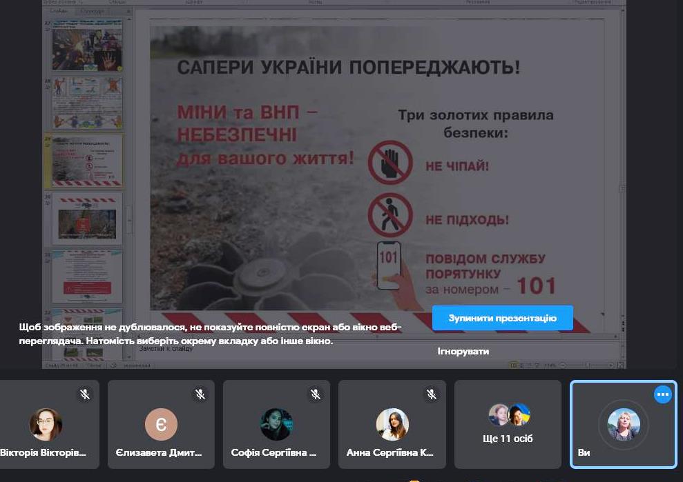Click the grouped avatars above 'Ще 11 осіб'
683x482 pixels.
[508, 414]
